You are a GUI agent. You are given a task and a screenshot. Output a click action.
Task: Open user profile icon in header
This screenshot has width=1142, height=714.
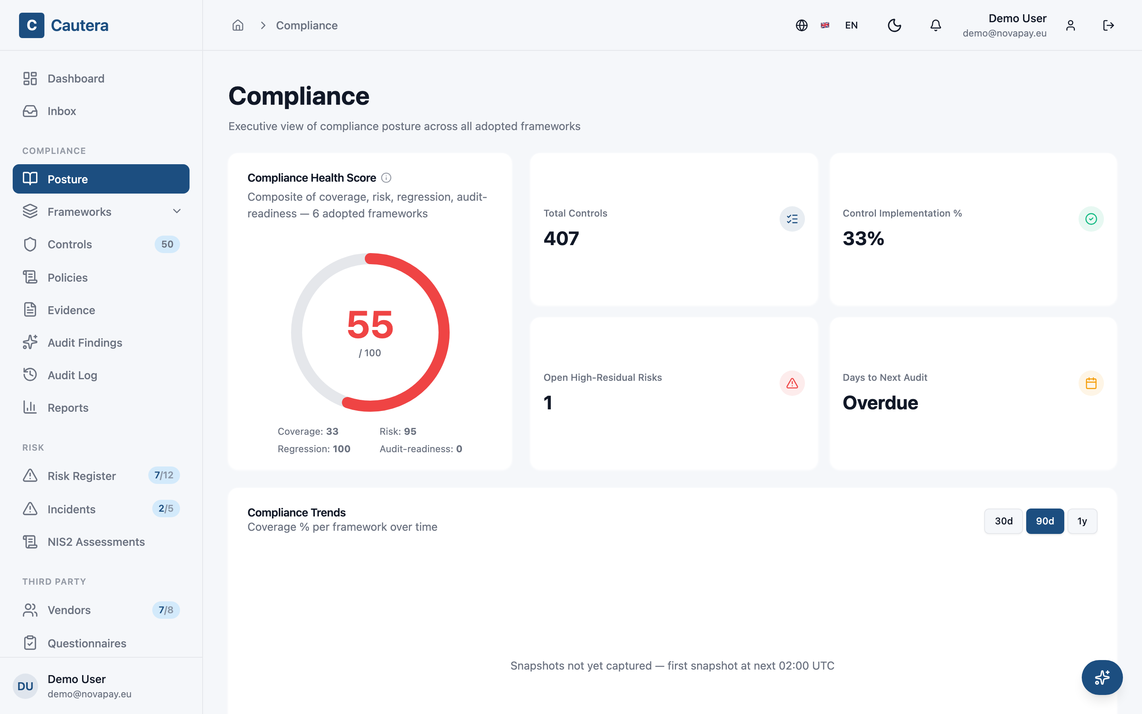(x=1070, y=25)
